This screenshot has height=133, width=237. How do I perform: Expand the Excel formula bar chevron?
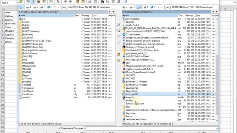click(234, 3)
